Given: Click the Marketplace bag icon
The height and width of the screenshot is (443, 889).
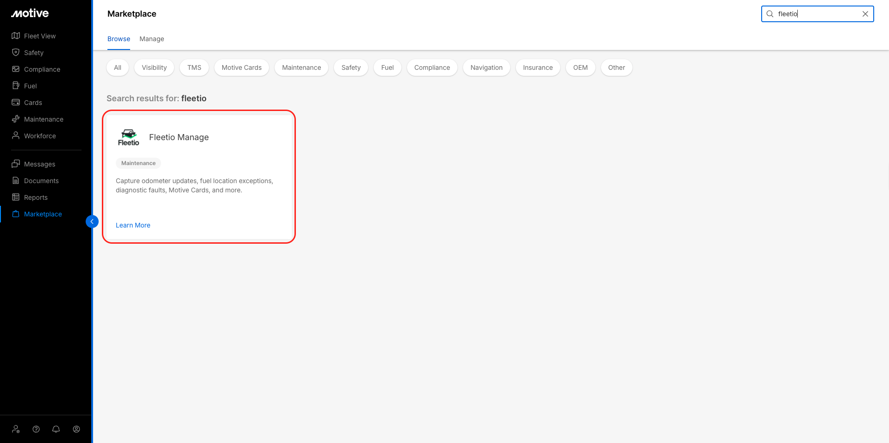Looking at the screenshot, I should [16, 214].
